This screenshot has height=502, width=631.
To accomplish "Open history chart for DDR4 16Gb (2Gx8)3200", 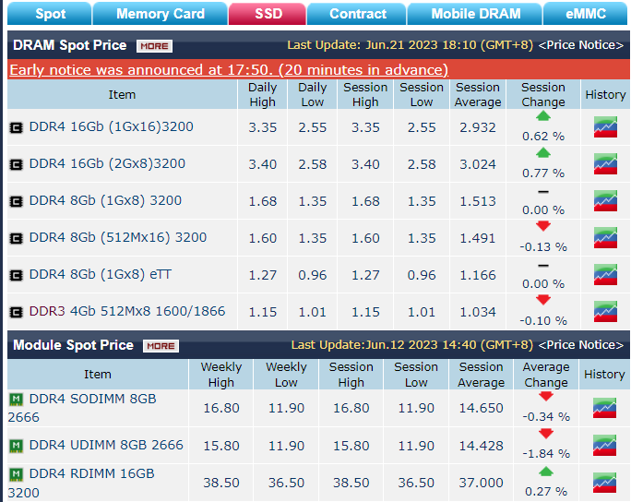I will [x=605, y=164].
